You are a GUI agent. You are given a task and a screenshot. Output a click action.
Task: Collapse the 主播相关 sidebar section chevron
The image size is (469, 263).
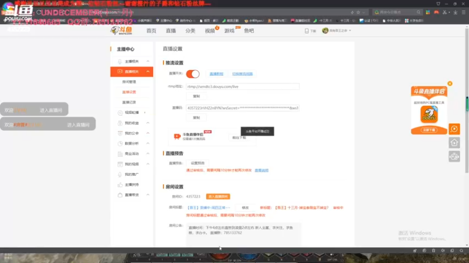click(148, 61)
